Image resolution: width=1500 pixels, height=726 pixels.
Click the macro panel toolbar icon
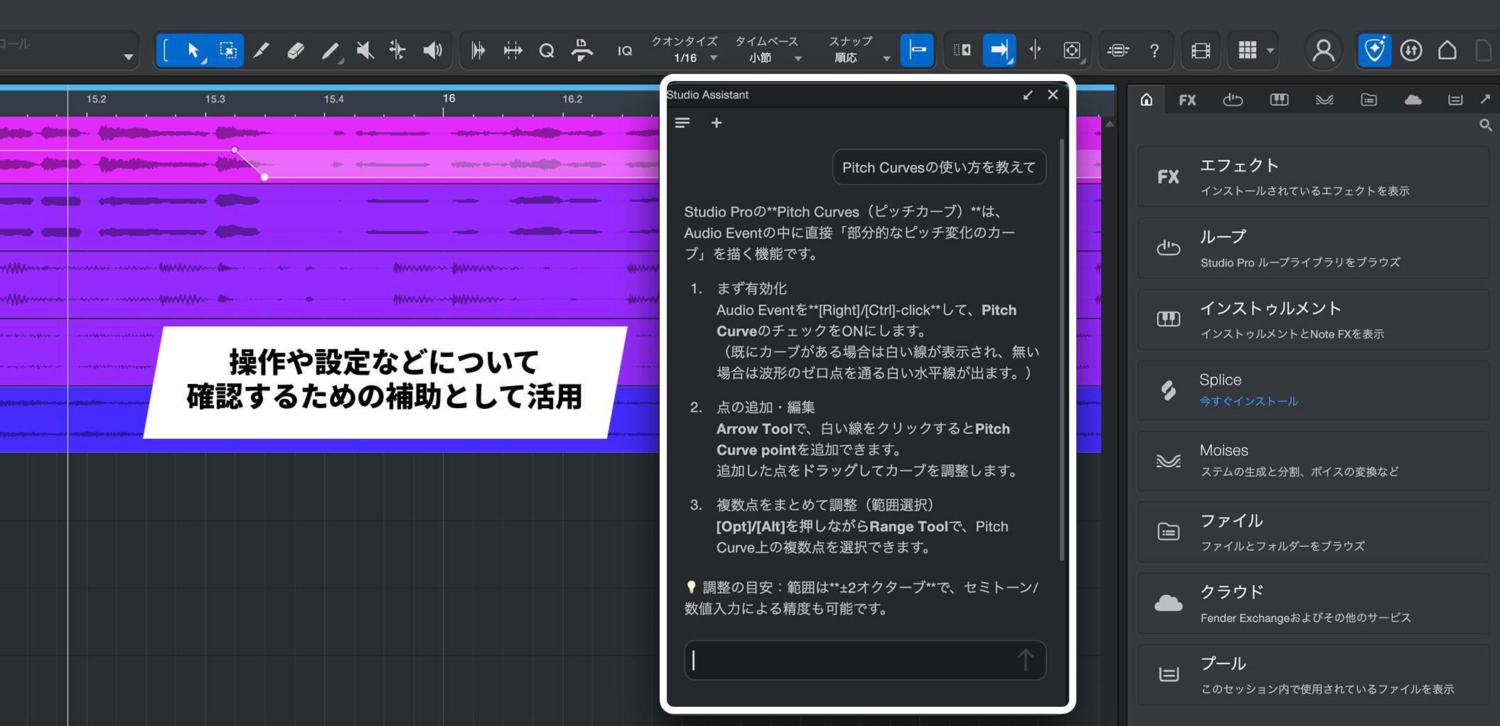pos(1118,50)
